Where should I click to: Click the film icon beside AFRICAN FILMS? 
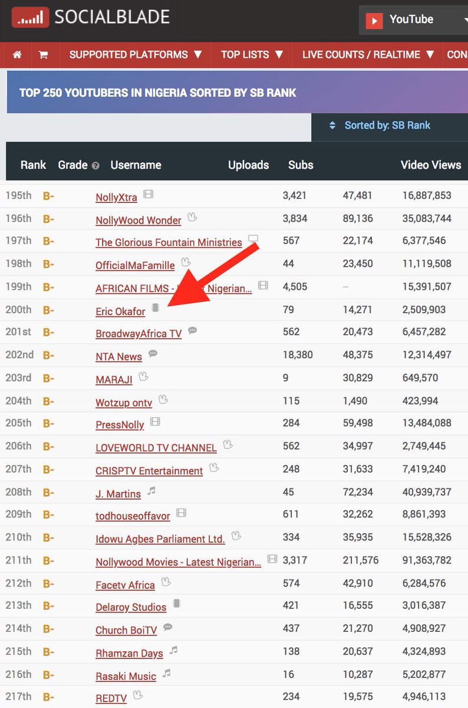(x=263, y=285)
